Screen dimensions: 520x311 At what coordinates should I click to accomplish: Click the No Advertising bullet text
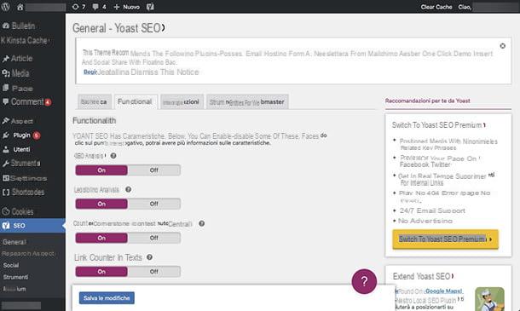425,221
